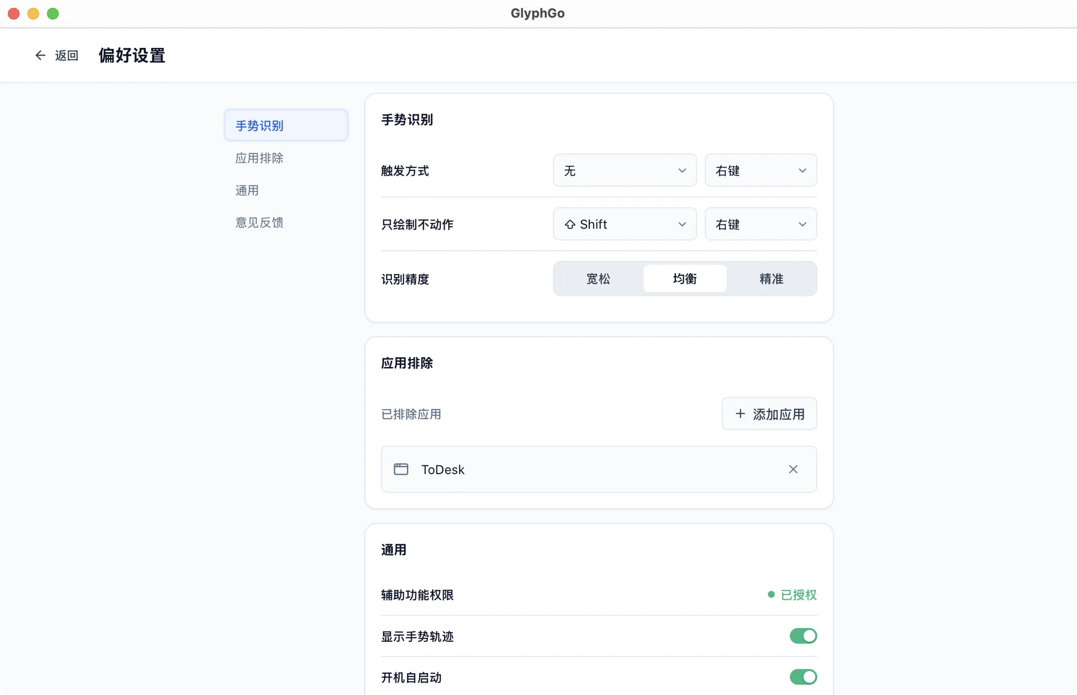Click the 已排除应用 label

[x=411, y=414]
